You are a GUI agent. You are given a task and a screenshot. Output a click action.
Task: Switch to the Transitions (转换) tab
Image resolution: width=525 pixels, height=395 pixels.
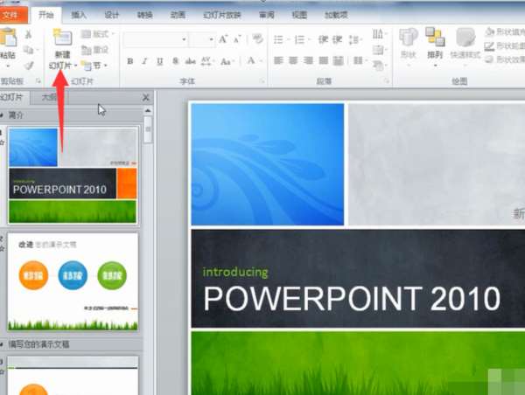[144, 15]
